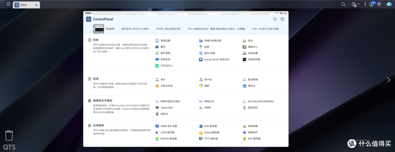Open QuLog Center 系统日志
Viewport: 395px width, 152px height.
pyautogui.click(x=214, y=60)
